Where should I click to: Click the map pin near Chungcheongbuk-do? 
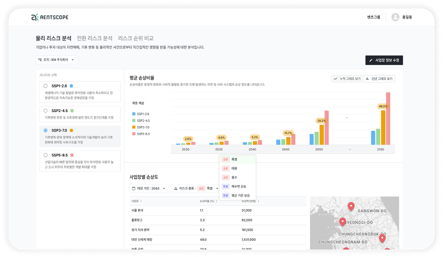[382, 238]
